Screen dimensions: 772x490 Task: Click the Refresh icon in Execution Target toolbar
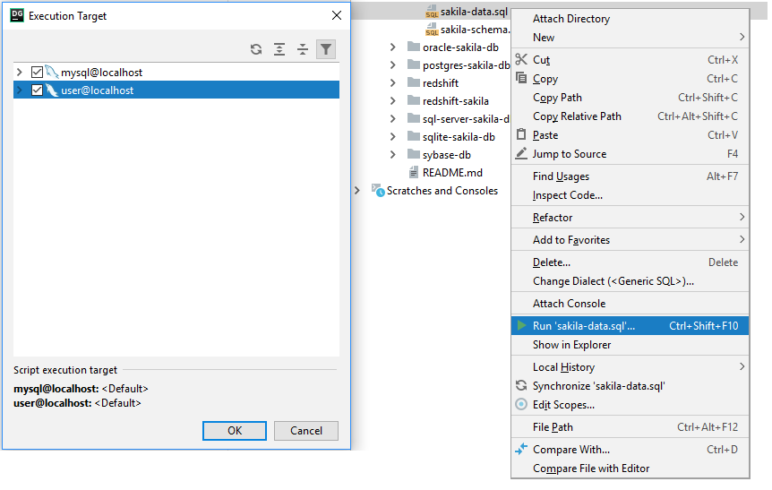pyautogui.click(x=256, y=49)
